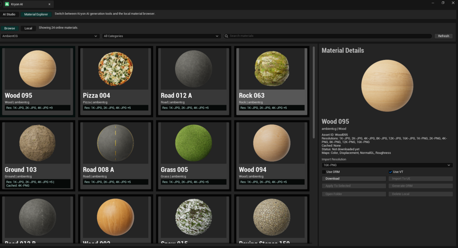Click the Import To UE button

coord(421,178)
